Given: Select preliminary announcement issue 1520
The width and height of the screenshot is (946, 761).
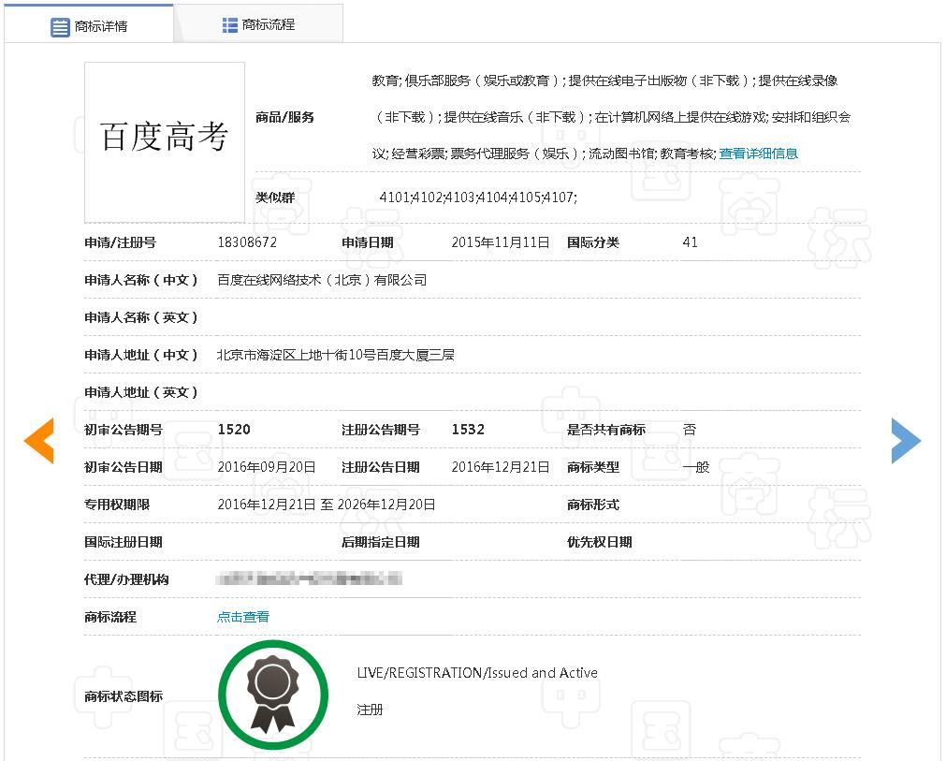Looking at the screenshot, I should 234,430.
